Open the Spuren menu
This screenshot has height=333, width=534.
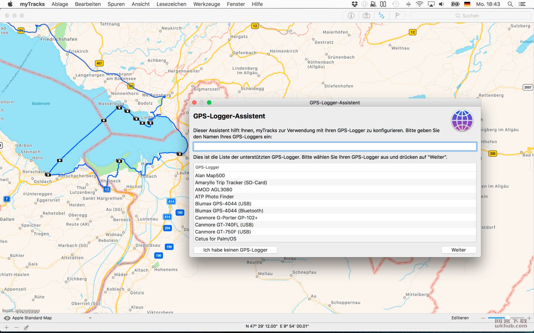tap(116, 4)
